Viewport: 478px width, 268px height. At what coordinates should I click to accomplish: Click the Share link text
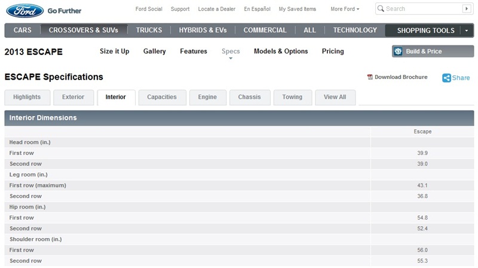pos(461,78)
